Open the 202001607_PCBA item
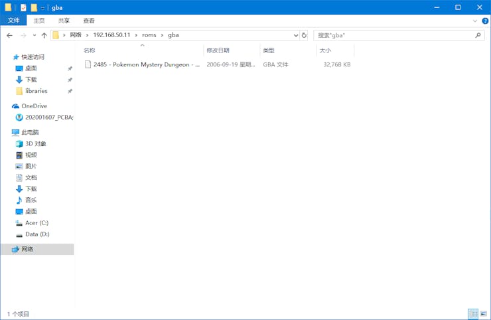The width and height of the screenshot is (491, 320). tap(49, 118)
